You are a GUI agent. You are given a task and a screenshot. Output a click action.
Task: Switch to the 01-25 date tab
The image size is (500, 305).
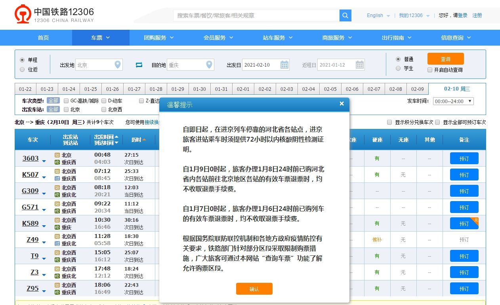pos(90,88)
